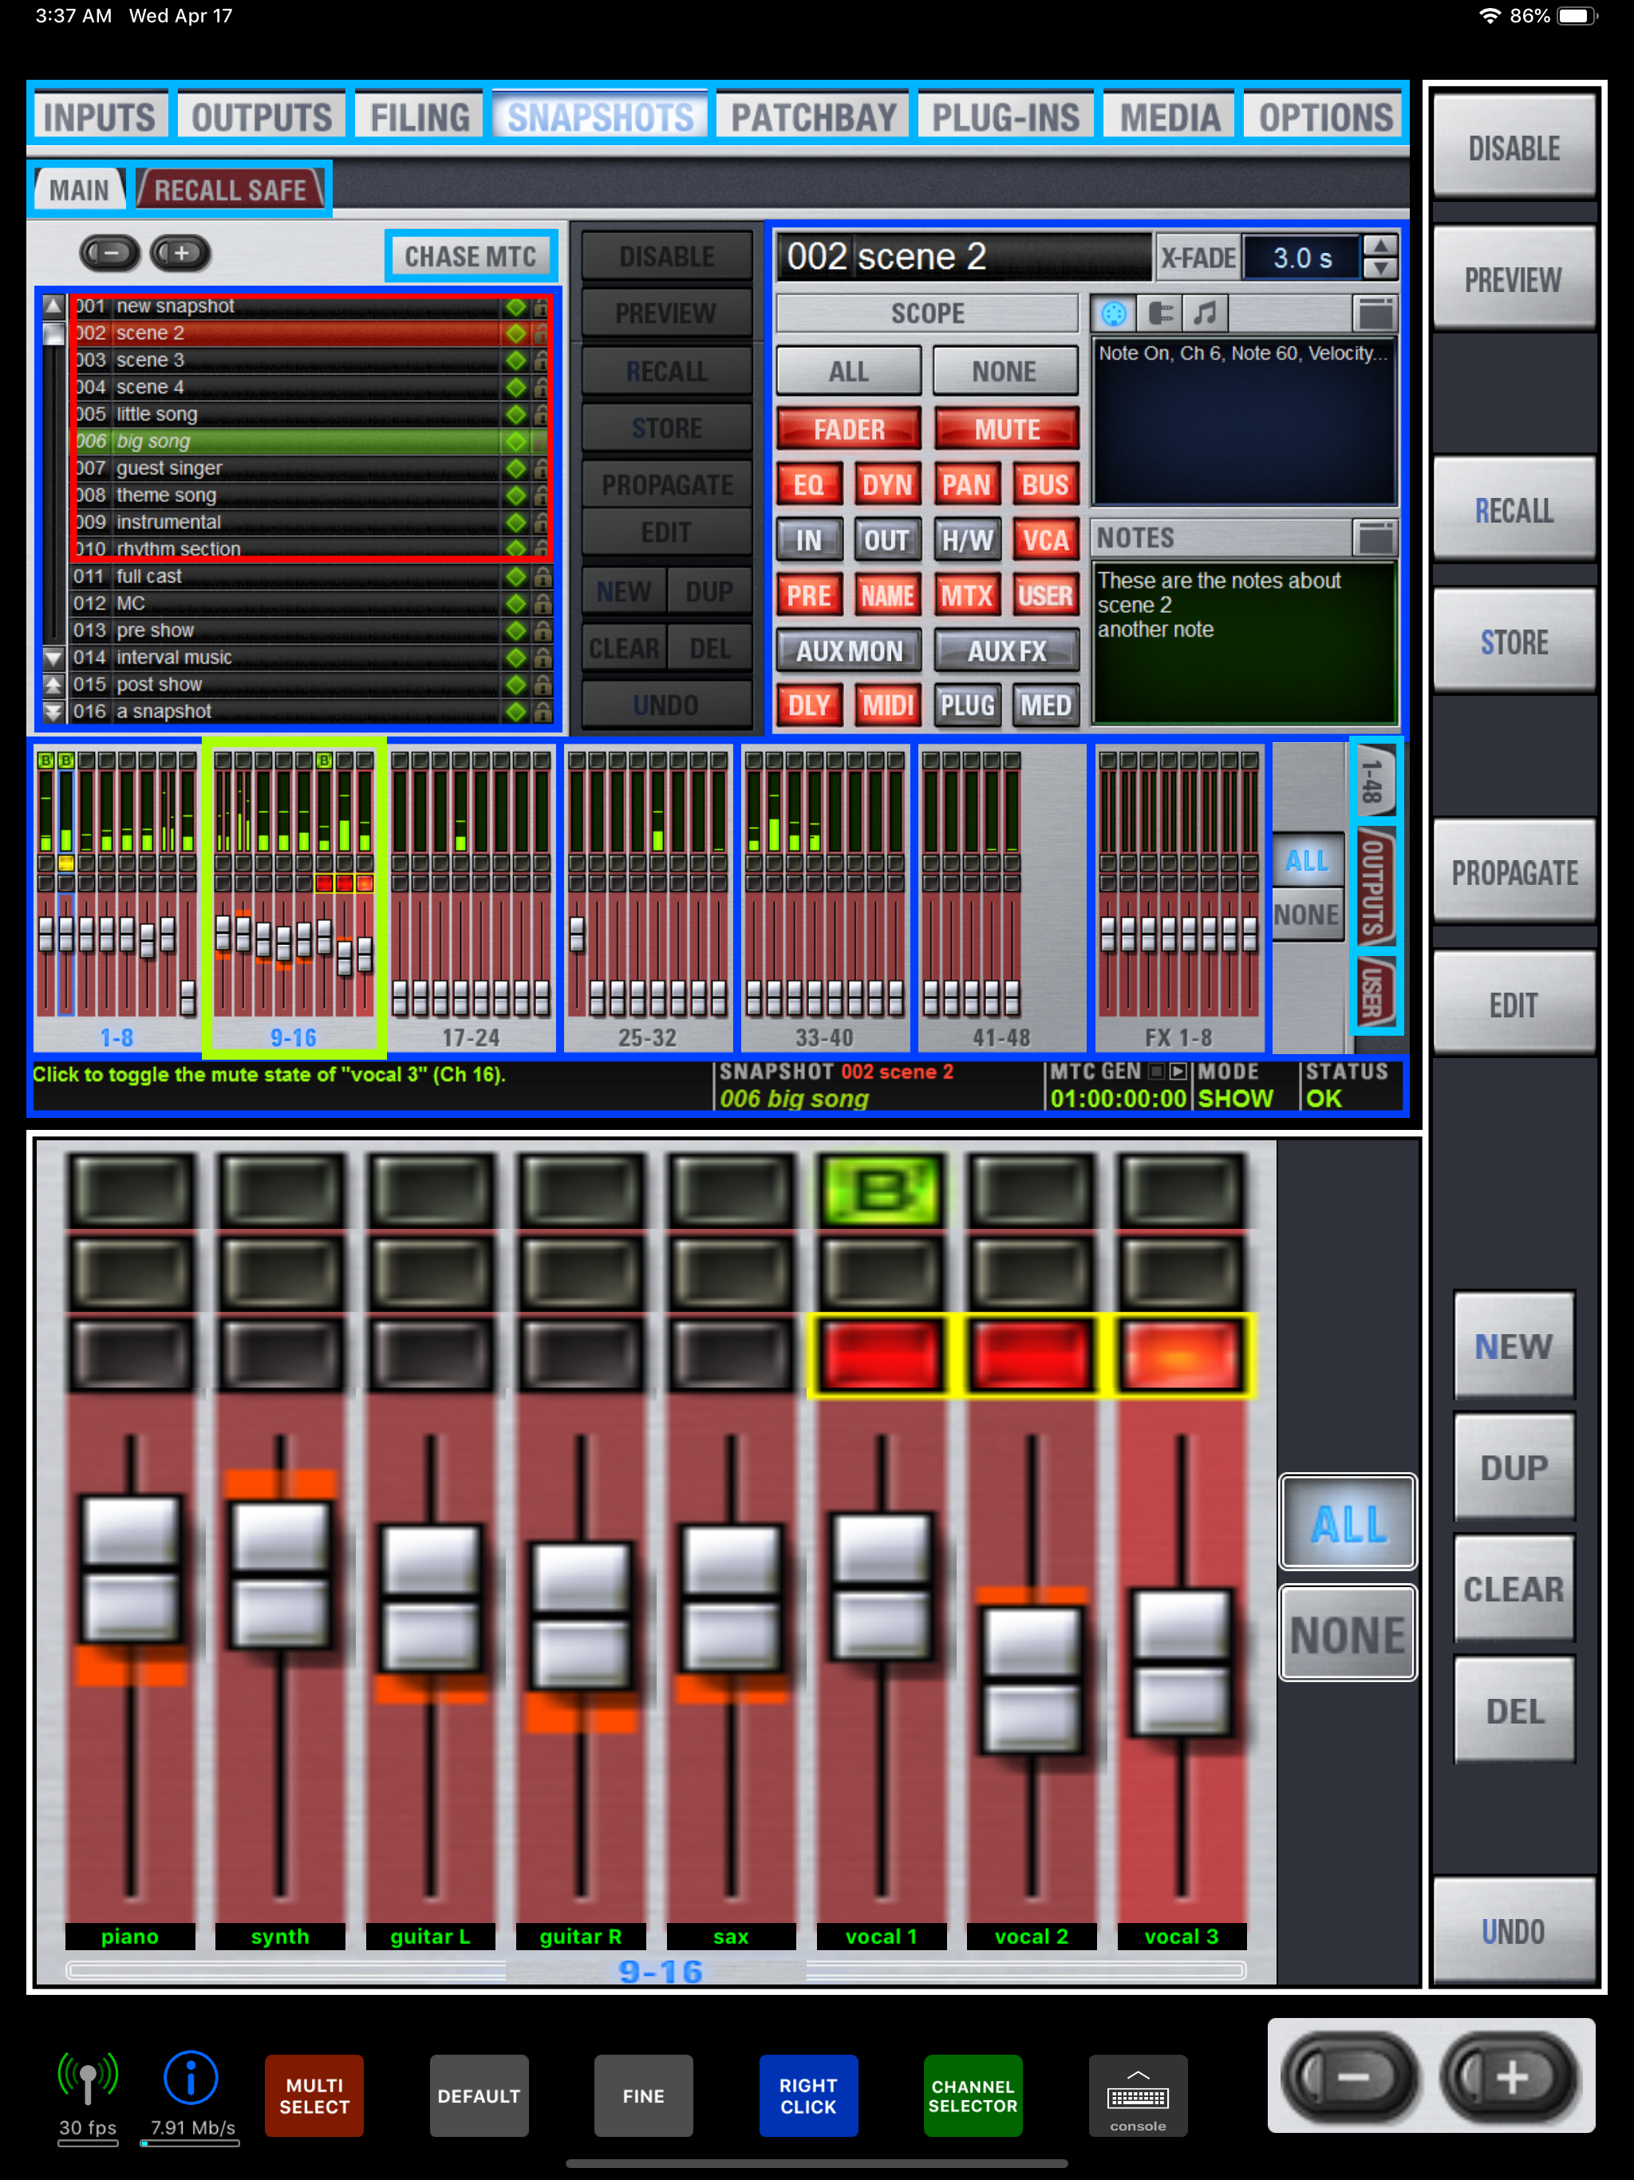Viewport: 1634px width, 2180px height.
Task: Open the console keyboard icon
Action: point(1137,2095)
